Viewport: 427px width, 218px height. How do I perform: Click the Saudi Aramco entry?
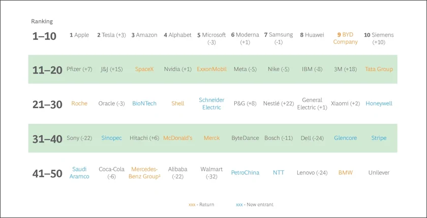(x=79, y=172)
